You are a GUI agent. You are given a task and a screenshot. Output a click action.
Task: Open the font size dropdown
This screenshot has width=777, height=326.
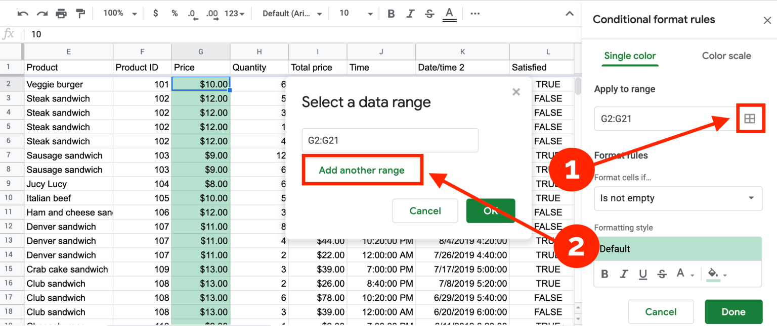click(354, 13)
